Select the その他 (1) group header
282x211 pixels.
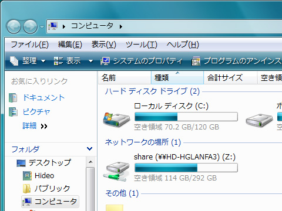coord(122,193)
